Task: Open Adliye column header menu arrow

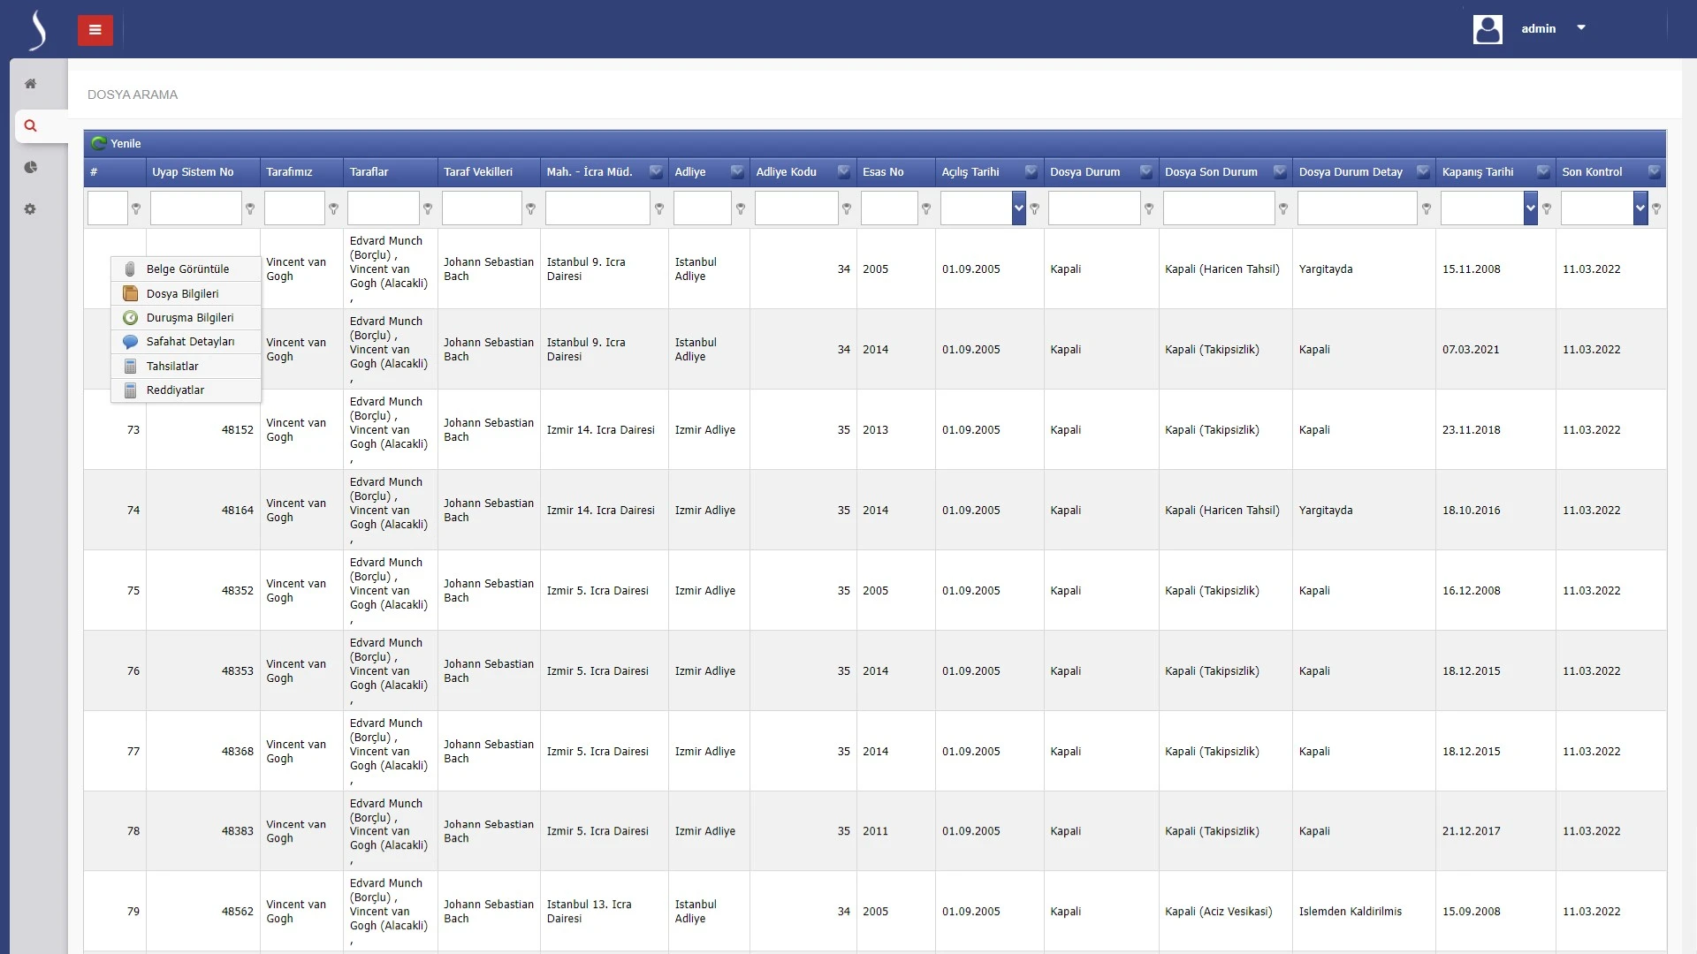Action: [736, 172]
